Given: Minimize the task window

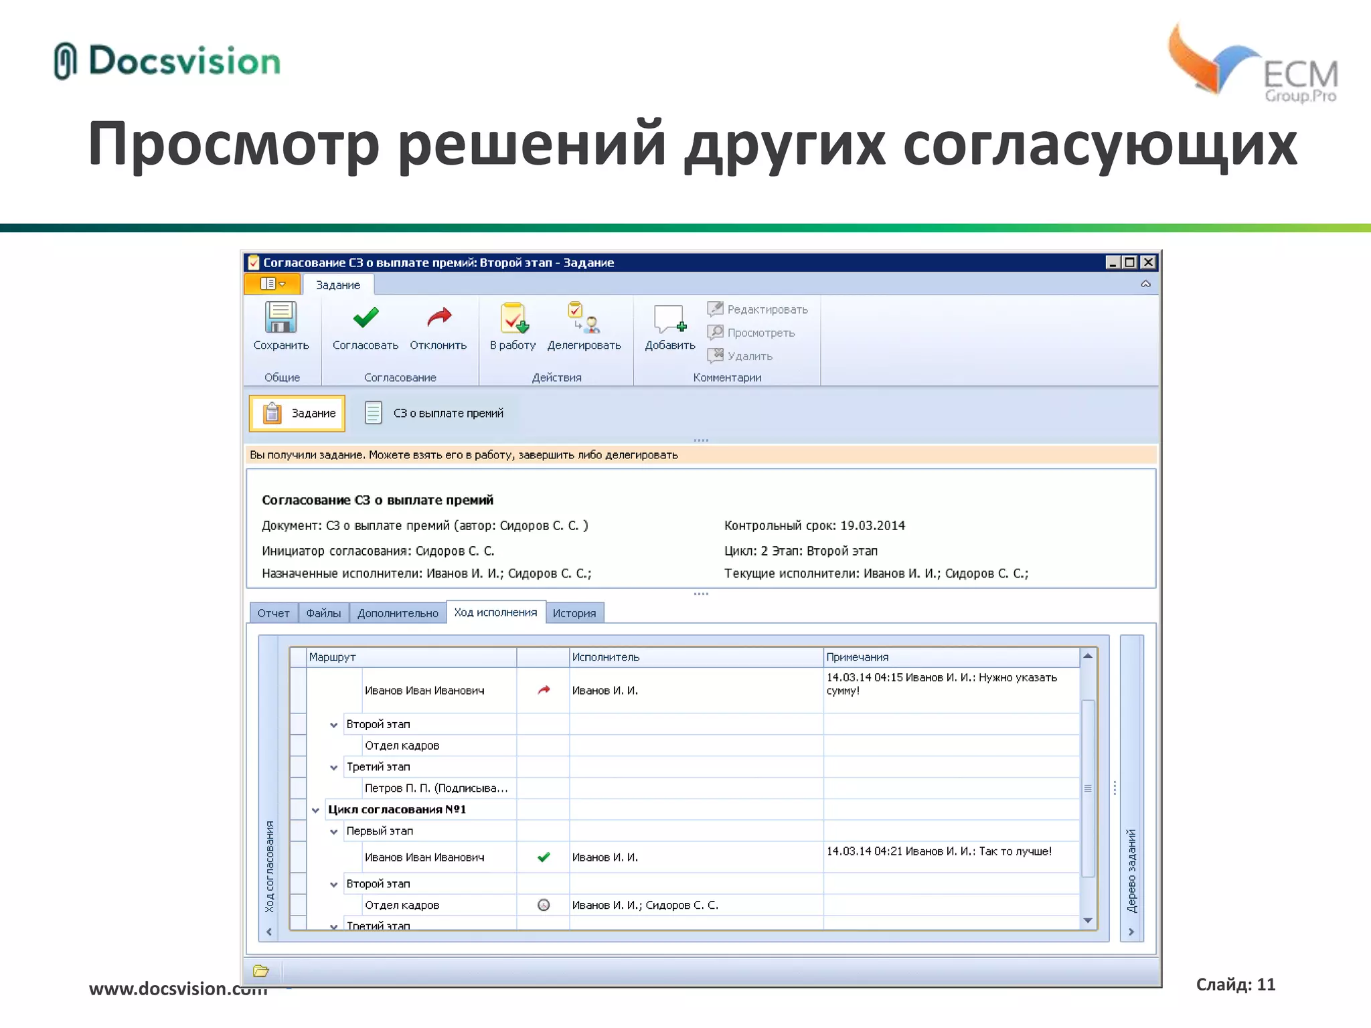Looking at the screenshot, I should pos(1113,262).
